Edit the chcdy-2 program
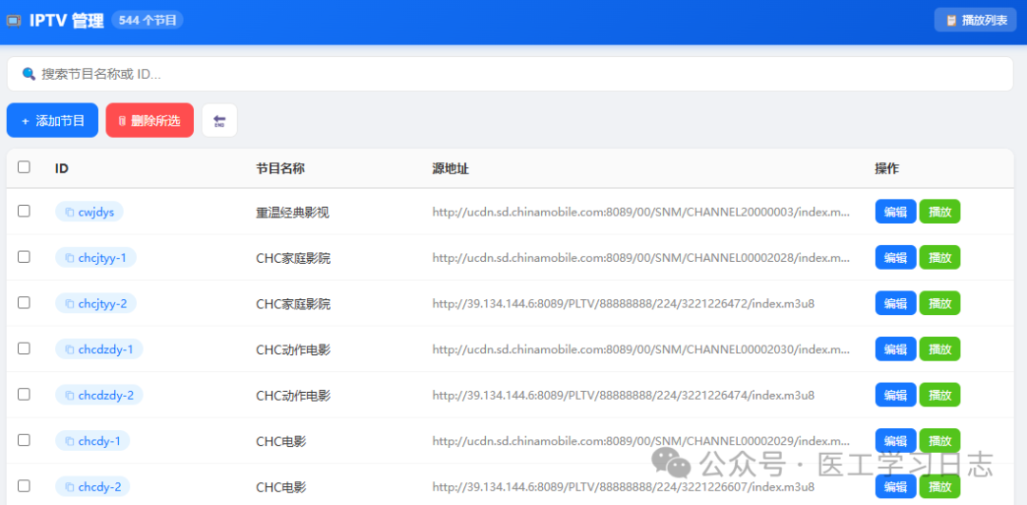The height and width of the screenshot is (505, 1027). (x=896, y=486)
